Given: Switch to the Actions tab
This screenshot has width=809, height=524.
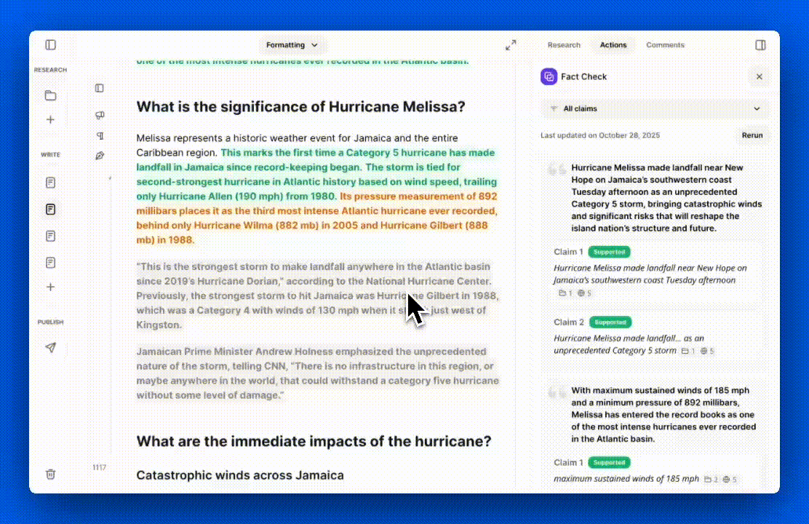Looking at the screenshot, I should [x=613, y=45].
